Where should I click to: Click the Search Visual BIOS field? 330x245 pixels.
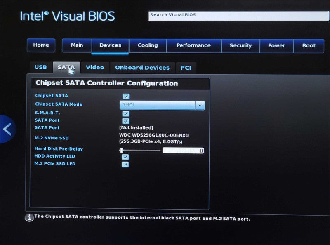[239, 16]
